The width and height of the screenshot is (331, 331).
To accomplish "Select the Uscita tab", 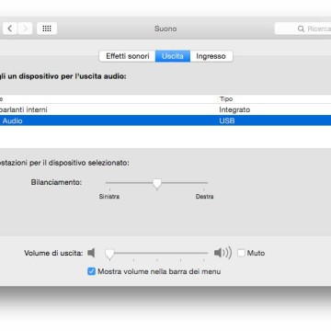I will (x=173, y=56).
